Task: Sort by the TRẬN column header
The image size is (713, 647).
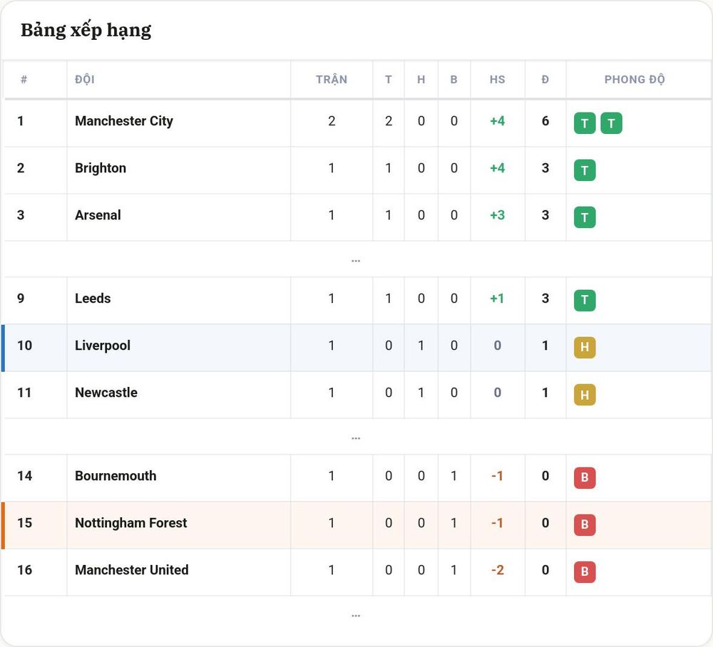Action: pos(332,80)
